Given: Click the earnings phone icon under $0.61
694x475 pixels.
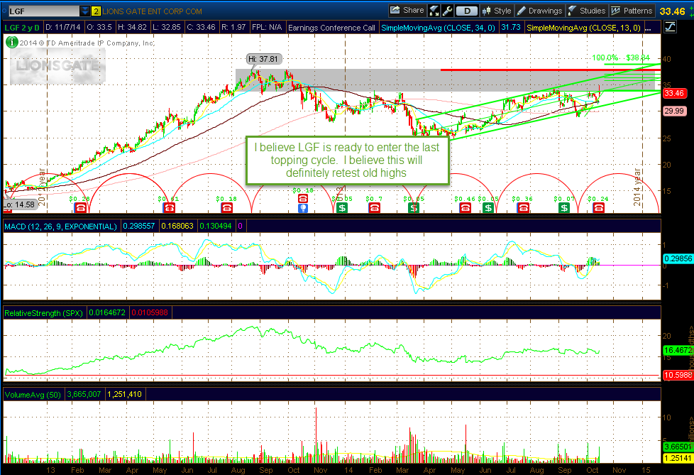Looking at the screenshot, I should [169, 207].
